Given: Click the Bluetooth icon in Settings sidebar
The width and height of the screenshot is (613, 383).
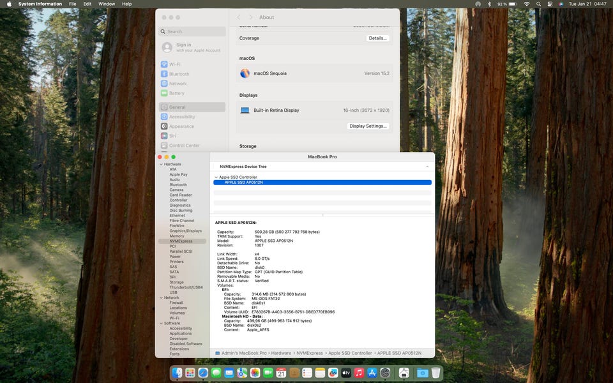Looking at the screenshot, I should tap(164, 74).
